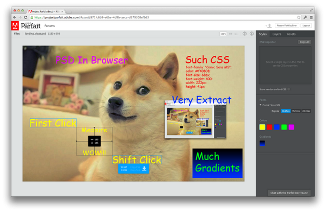Click the 'Much Gradients' blue box
Screen dimensions: 326x212
pyautogui.click(x=218, y=163)
